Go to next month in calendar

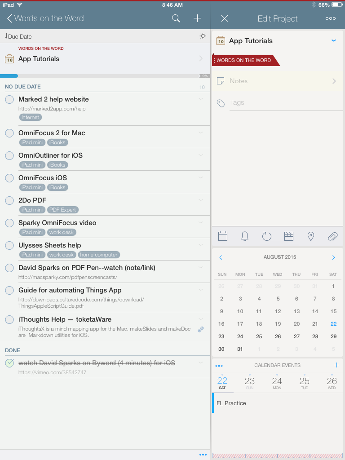coord(333,257)
